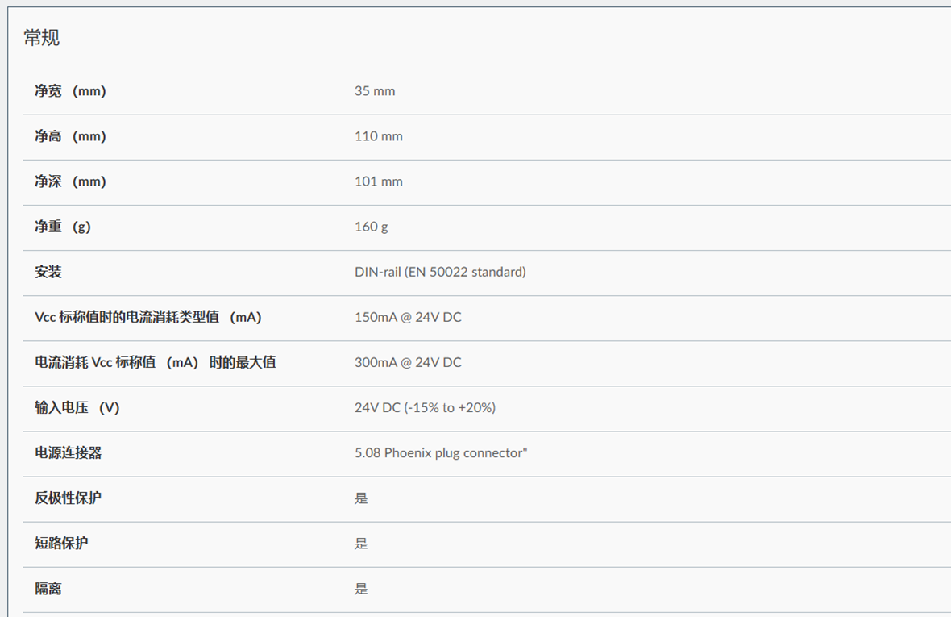Viewport: 951px width, 617px height.
Task: Click the 输入电压 (V) label
Action: click(77, 407)
